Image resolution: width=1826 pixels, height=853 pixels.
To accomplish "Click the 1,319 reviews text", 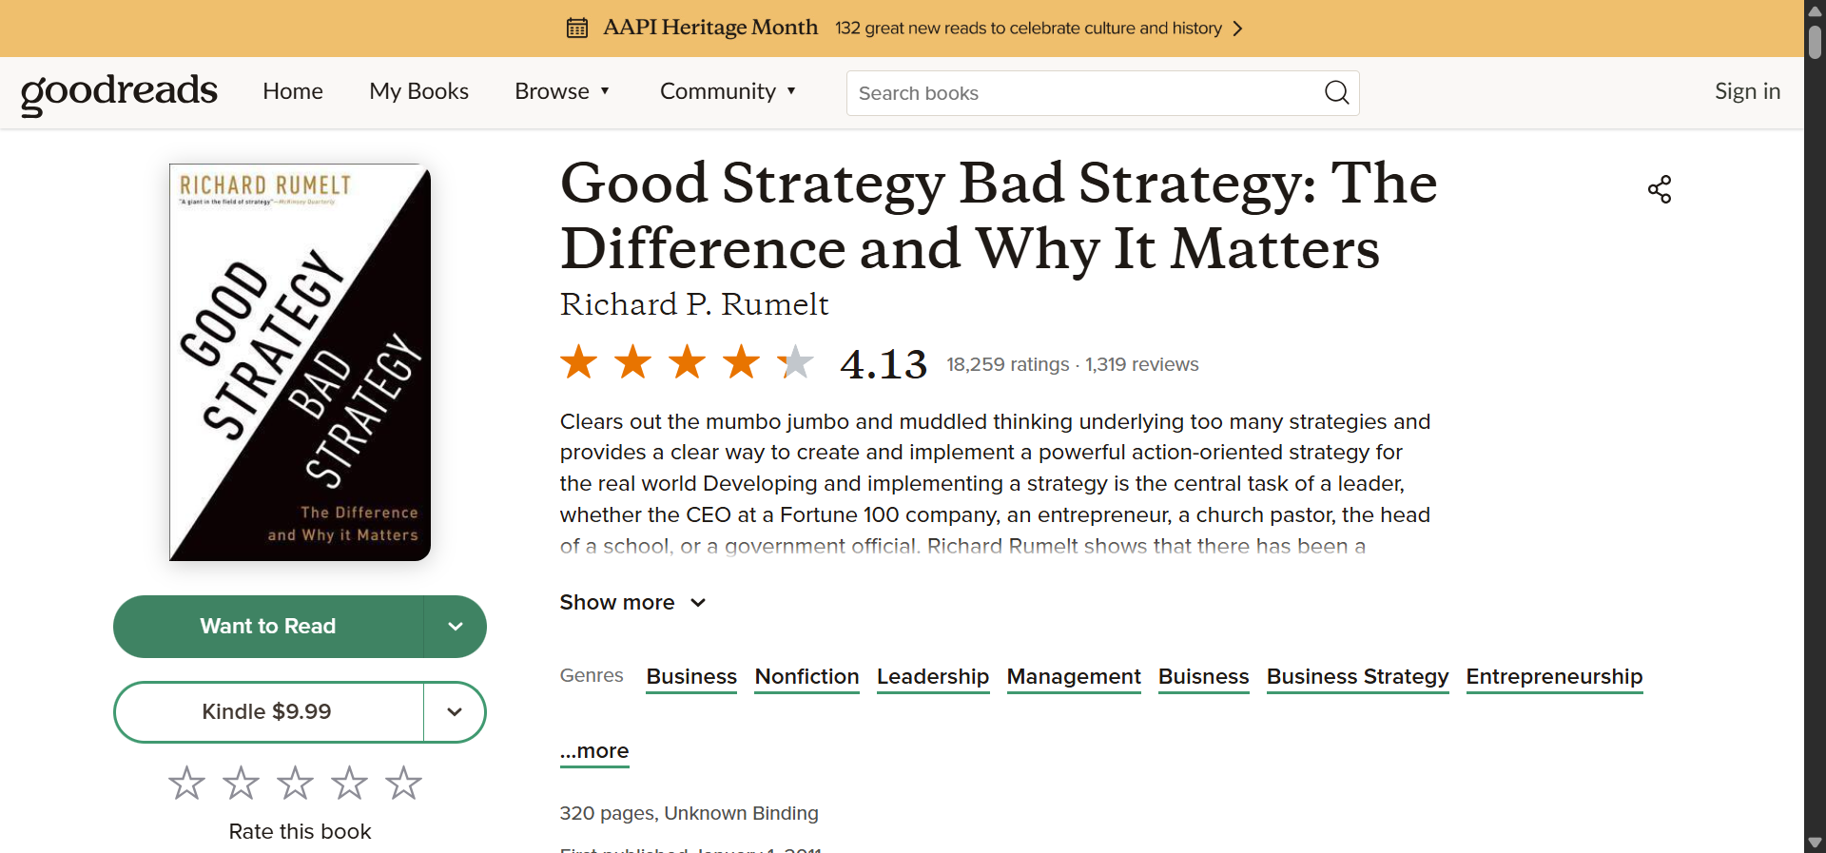I will point(1142,364).
